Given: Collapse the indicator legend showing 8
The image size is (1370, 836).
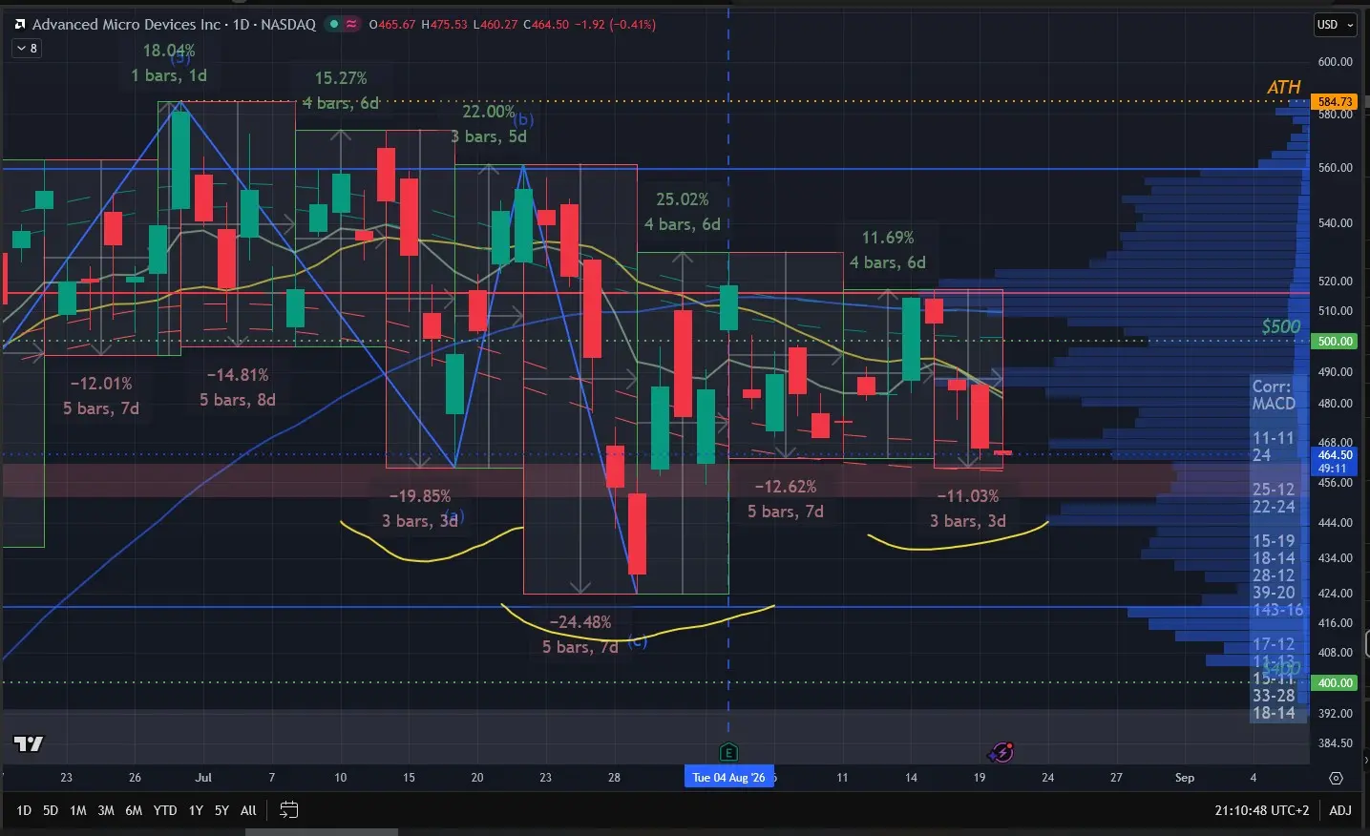Looking at the screenshot, I should tap(27, 48).
